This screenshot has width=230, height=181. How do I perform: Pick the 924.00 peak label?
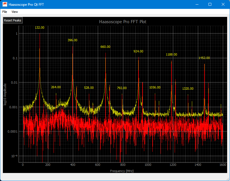[138, 52]
